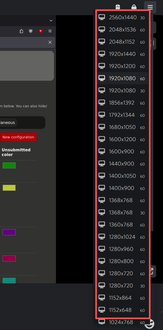Pick the crimson unsubmitted color swatch
Viewport: 163px width, 330px height.
coord(9,258)
